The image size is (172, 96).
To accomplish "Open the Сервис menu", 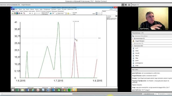I will [59, 9].
